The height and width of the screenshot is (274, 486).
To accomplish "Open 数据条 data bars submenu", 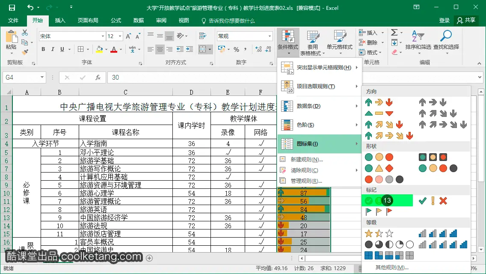I will [319, 106].
